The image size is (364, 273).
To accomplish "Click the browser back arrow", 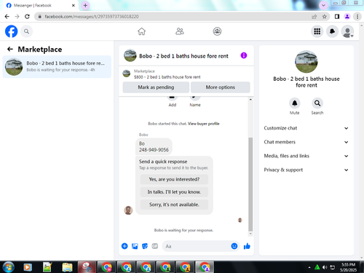I will tap(7, 17).
